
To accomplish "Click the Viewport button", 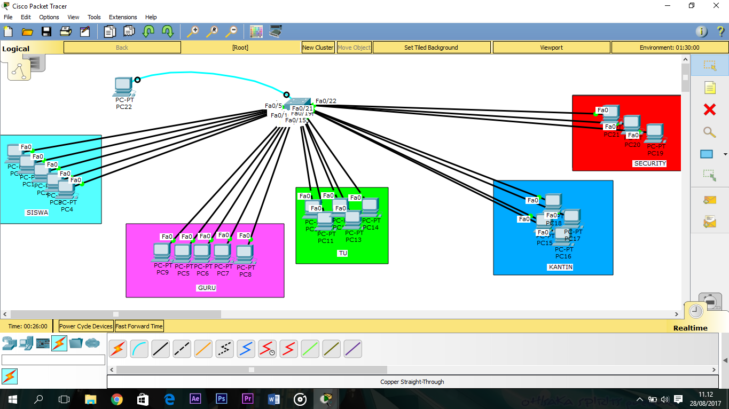I will click(x=551, y=48).
